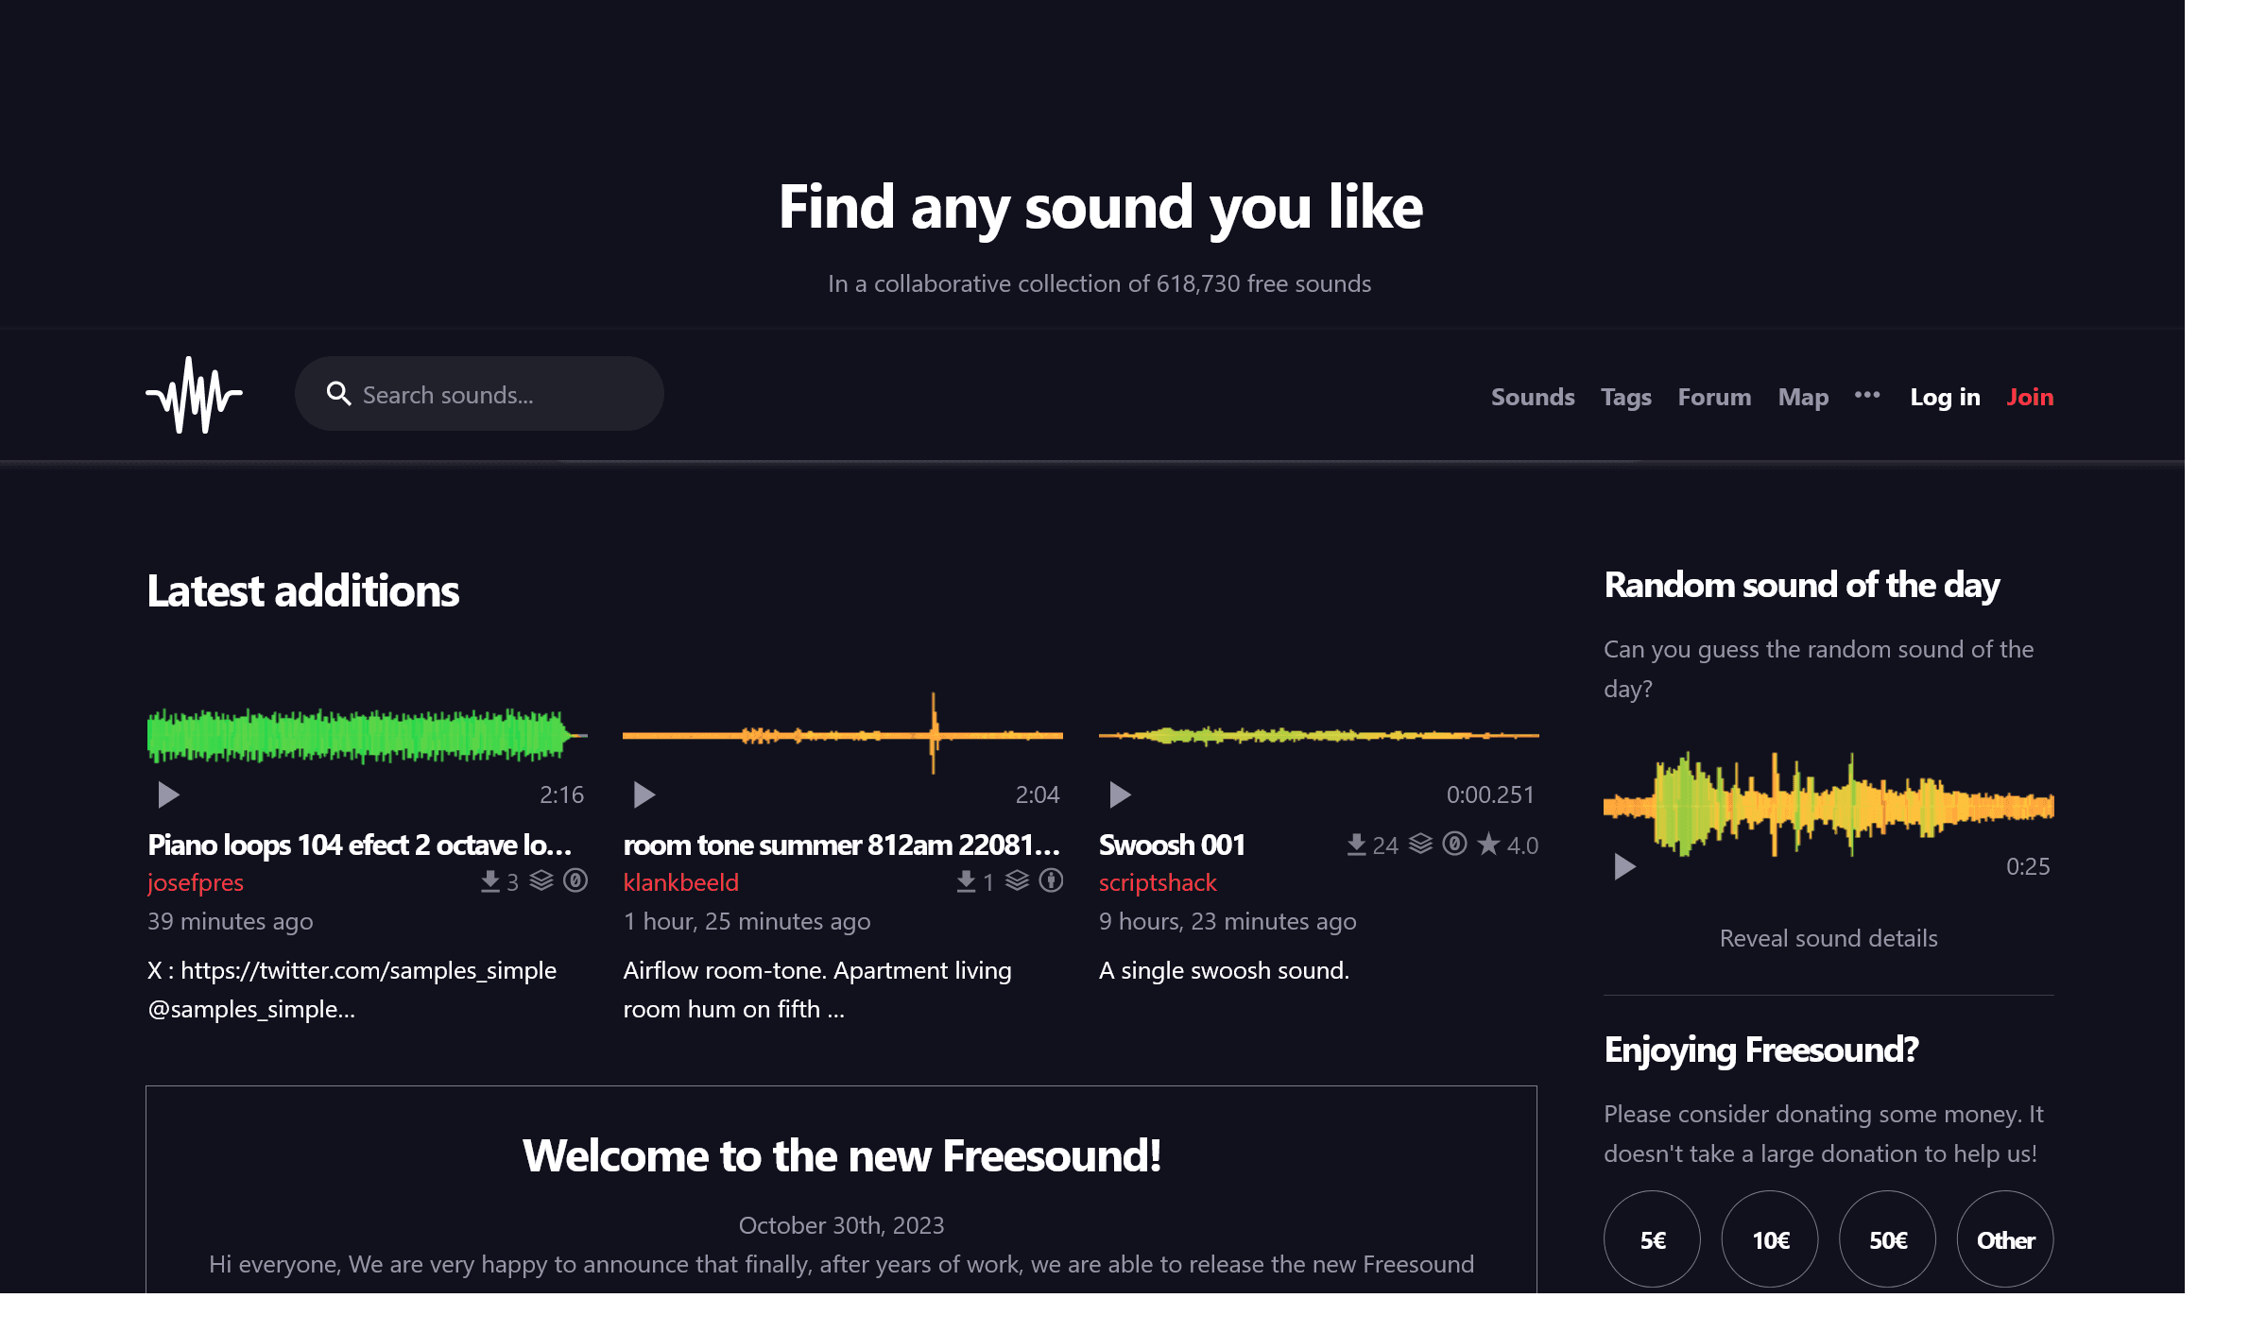The width and height of the screenshot is (2249, 1332).
Task: Click the download icon on room tone summer
Action: tap(966, 881)
